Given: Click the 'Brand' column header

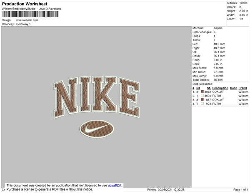Looking at the screenshot, I should (x=242, y=88).
